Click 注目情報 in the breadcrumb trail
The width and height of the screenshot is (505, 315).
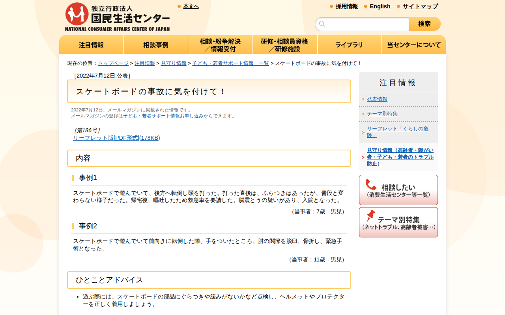(x=145, y=63)
